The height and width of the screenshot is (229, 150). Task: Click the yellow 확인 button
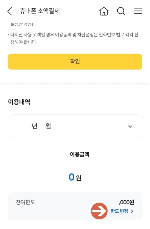tap(75, 62)
